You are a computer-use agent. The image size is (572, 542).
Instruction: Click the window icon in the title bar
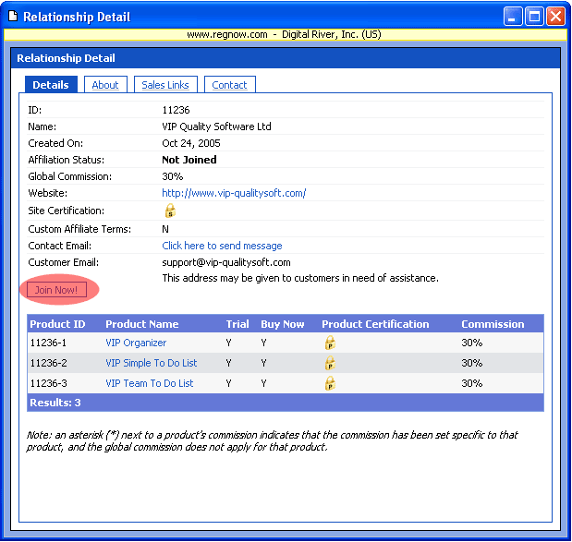pyautogui.click(x=12, y=17)
